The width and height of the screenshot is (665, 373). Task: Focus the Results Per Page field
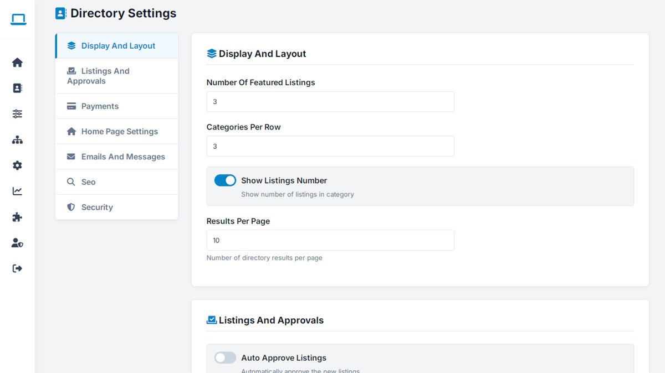click(x=330, y=240)
